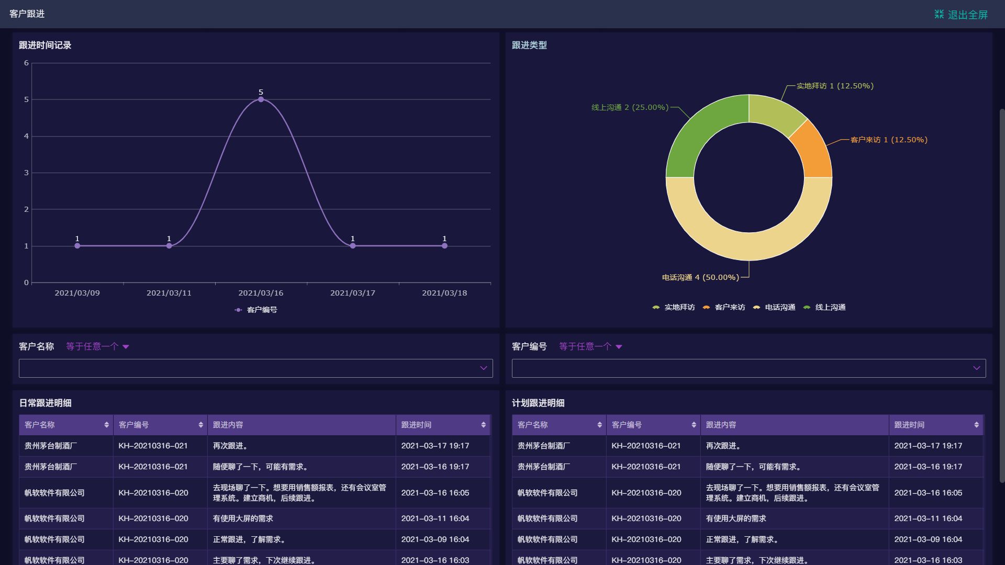Sort plan table by 跟进时间 column
Image resolution: width=1005 pixels, height=565 pixels.
pos(976,425)
